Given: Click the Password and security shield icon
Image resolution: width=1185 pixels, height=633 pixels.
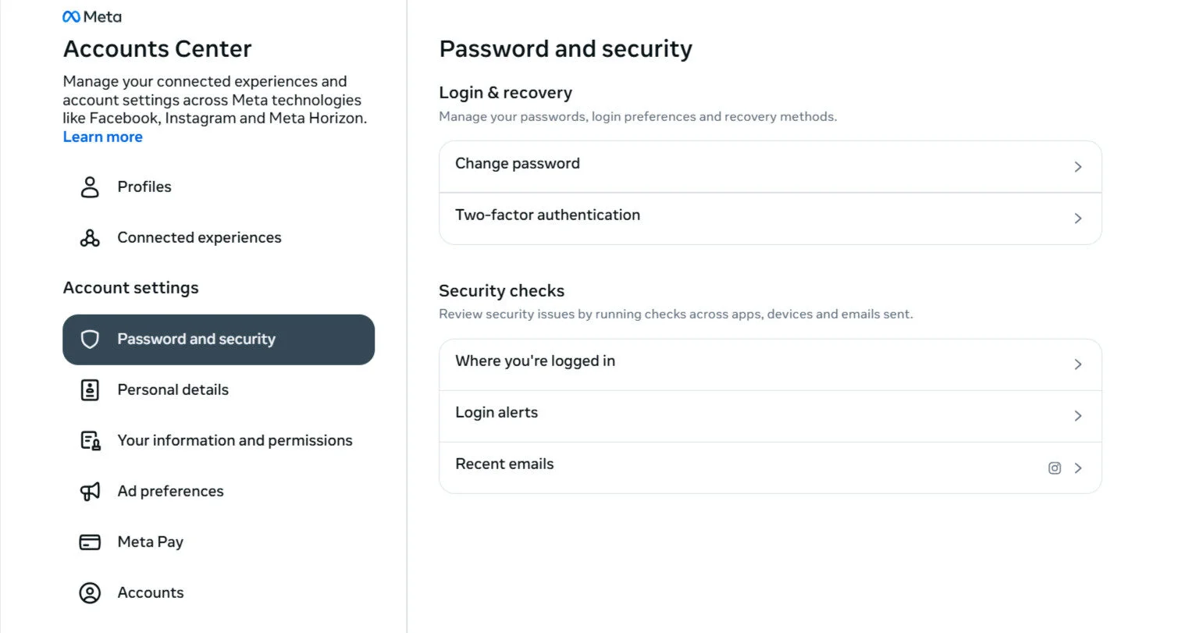Looking at the screenshot, I should click(90, 339).
